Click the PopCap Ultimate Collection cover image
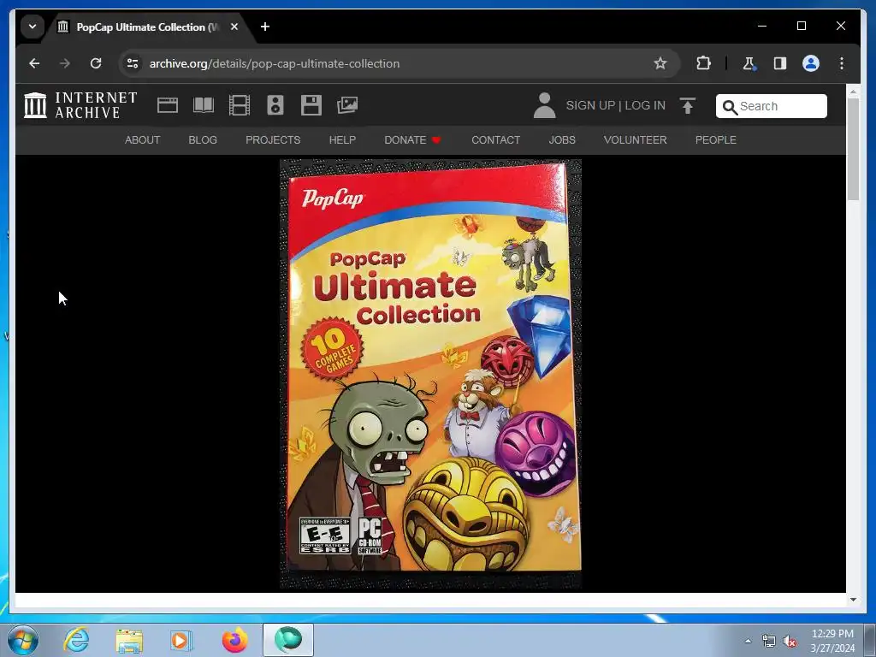876x657 pixels. click(x=431, y=375)
